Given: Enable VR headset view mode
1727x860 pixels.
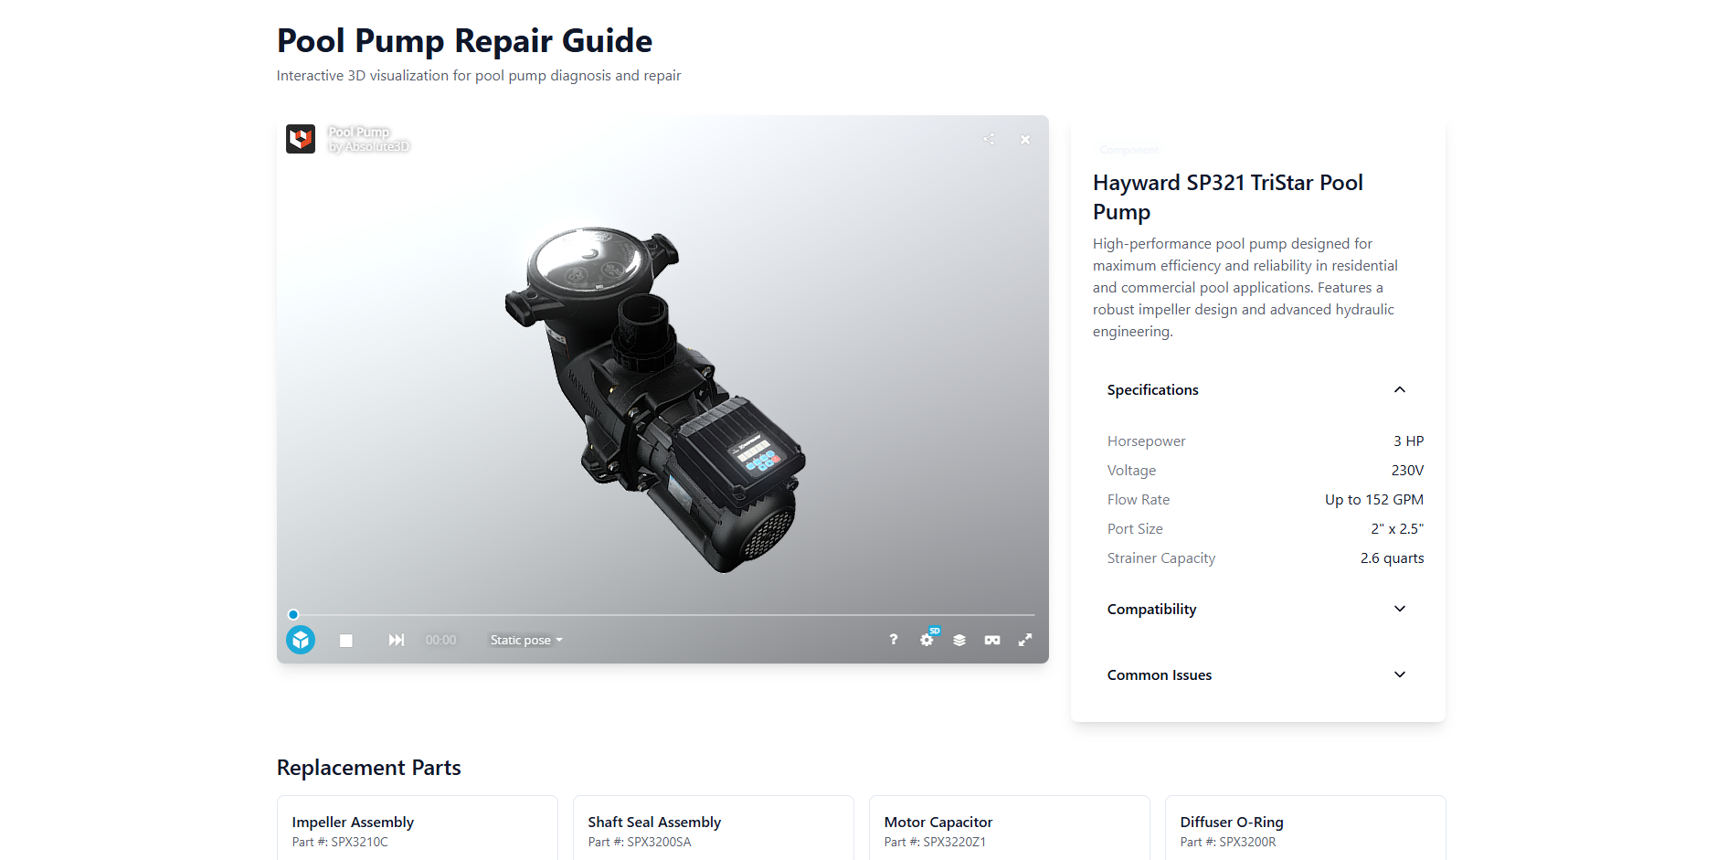Looking at the screenshot, I should [x=992, y=640].
